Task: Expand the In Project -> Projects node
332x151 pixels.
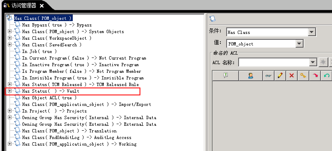Action: pyautogui.click(x=10, y=111)
